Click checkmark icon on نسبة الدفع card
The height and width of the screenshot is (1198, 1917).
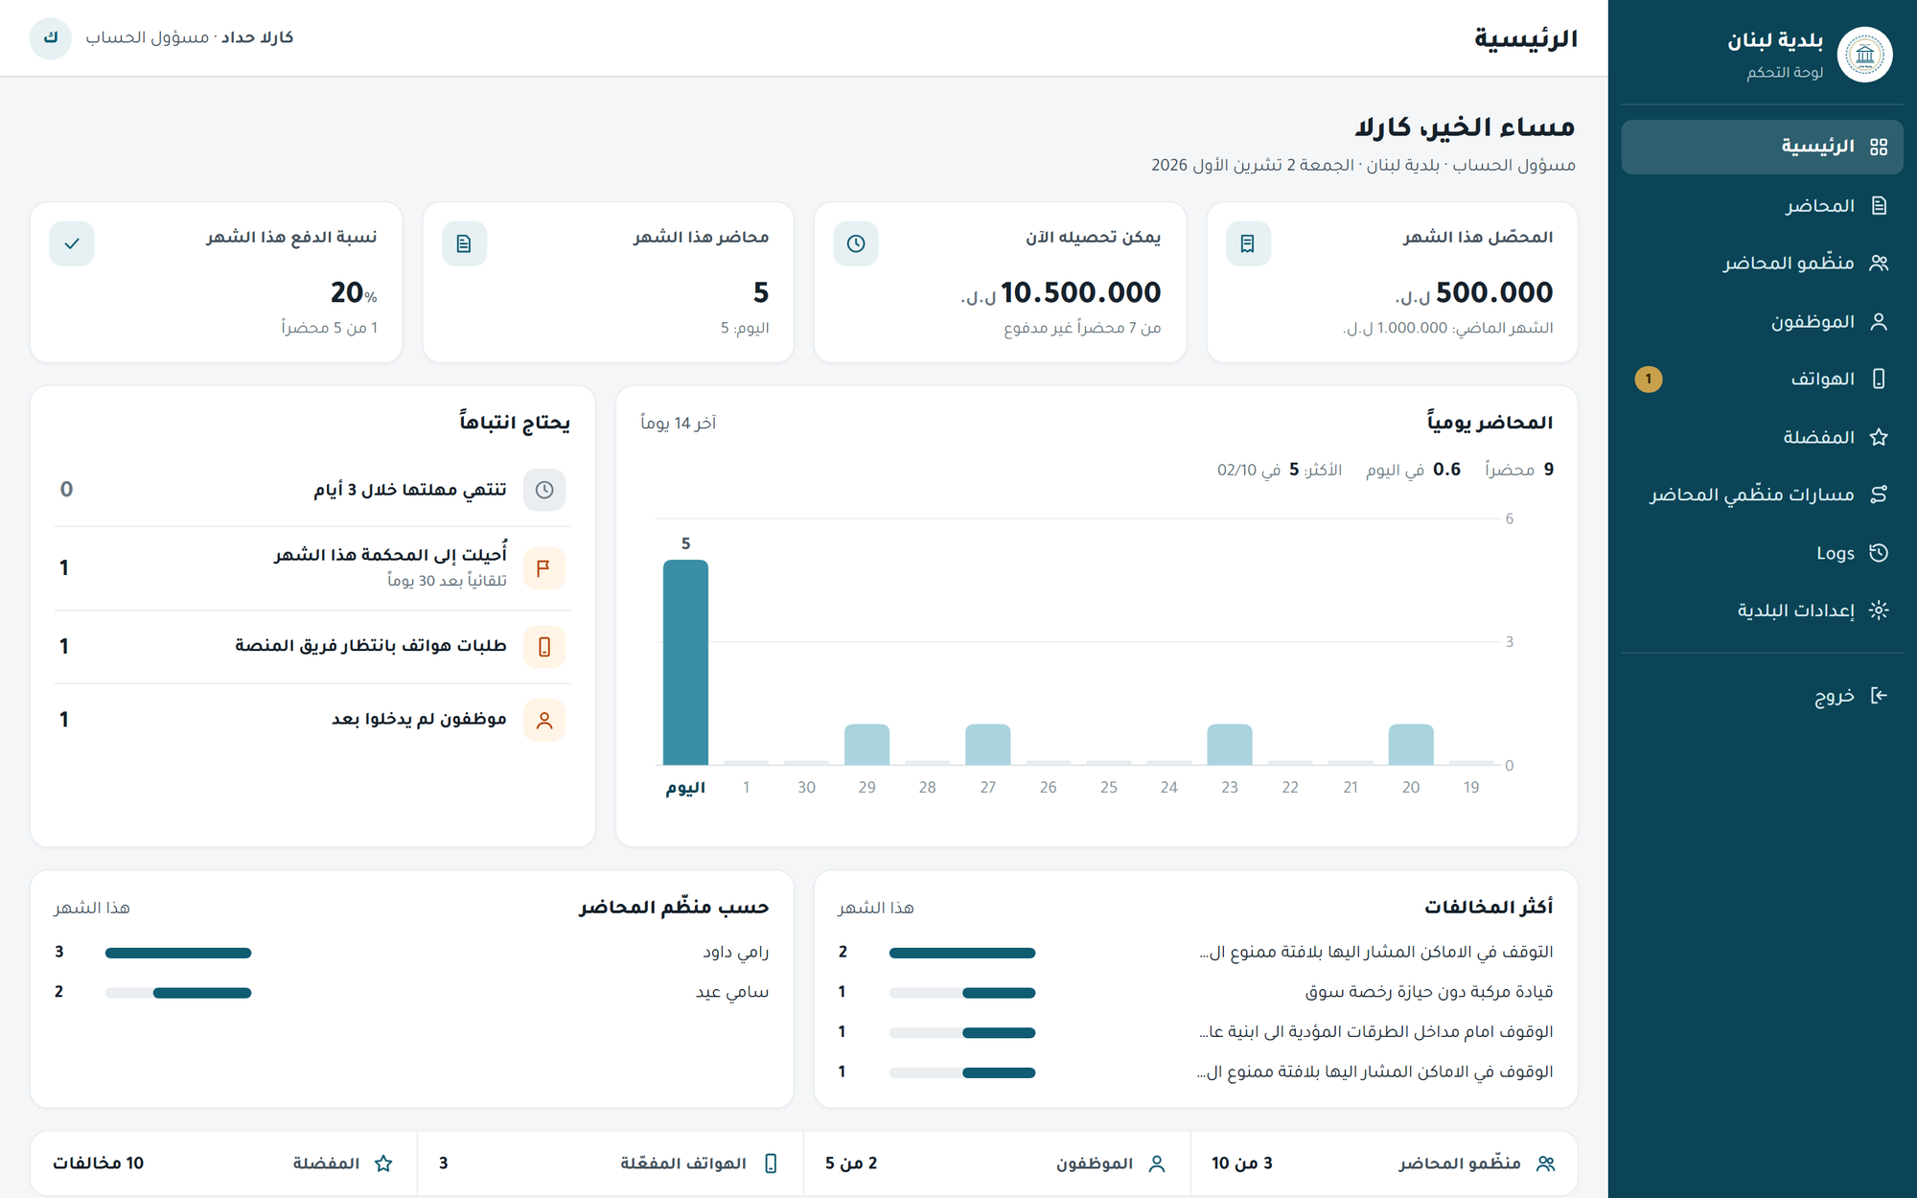click(72, 243)
